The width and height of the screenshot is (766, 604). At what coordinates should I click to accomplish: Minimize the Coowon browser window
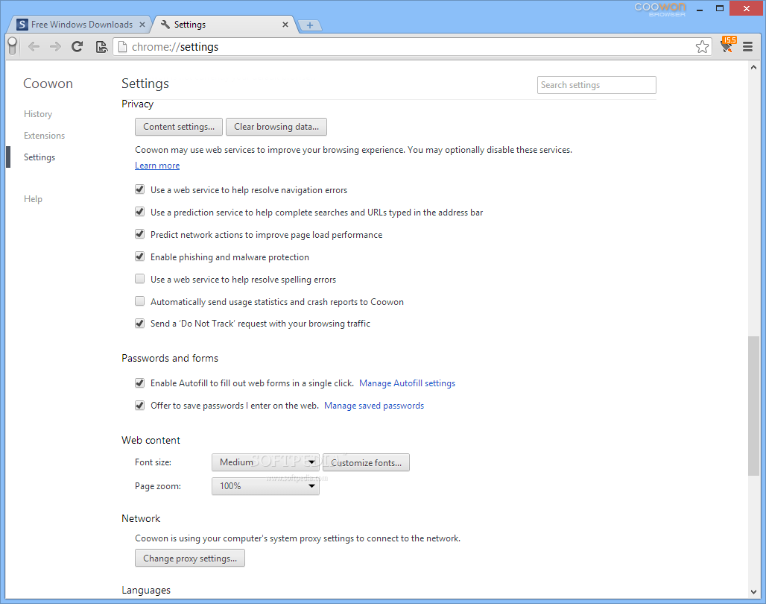(x=700, y=9)
